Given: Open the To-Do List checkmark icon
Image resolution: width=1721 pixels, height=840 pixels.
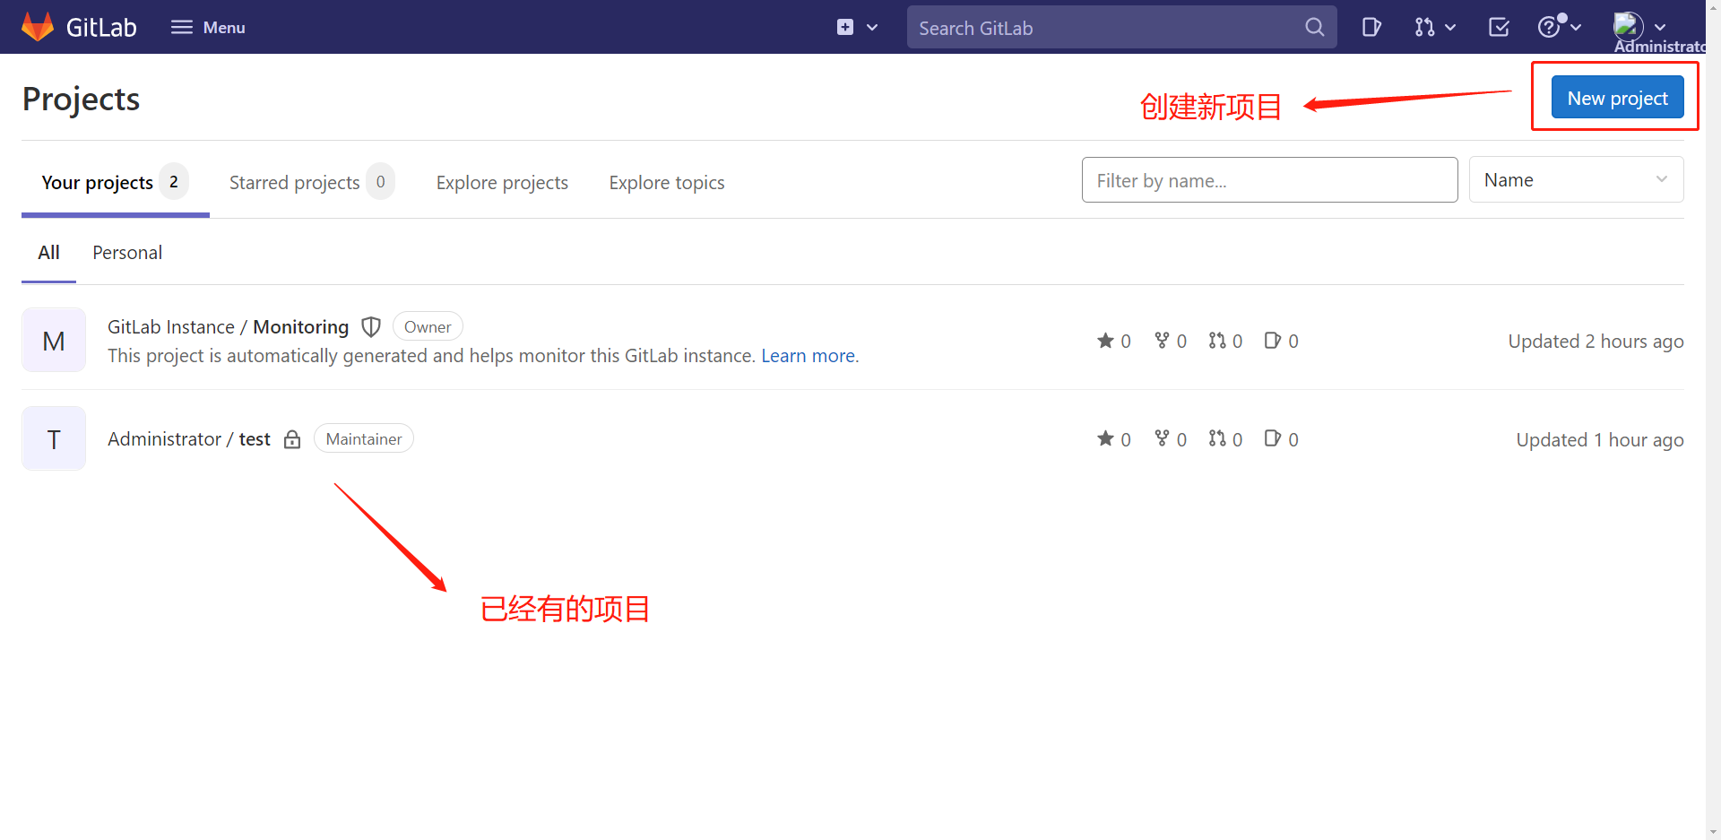Looking at the screenshot, I should (x=1498, y=27).
